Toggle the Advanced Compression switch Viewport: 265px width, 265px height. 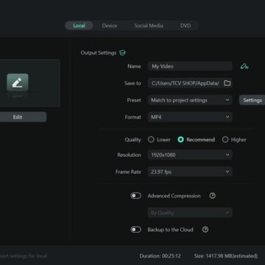(135, 196)
